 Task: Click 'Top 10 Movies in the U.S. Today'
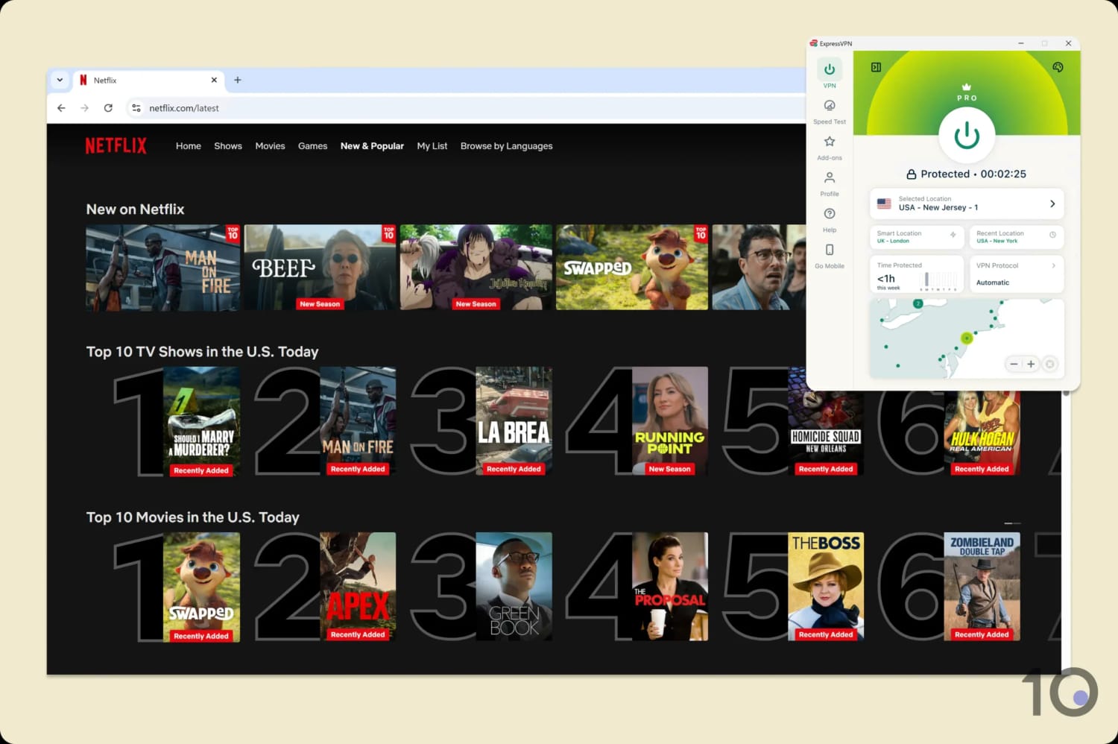click(x=192, y=517)
